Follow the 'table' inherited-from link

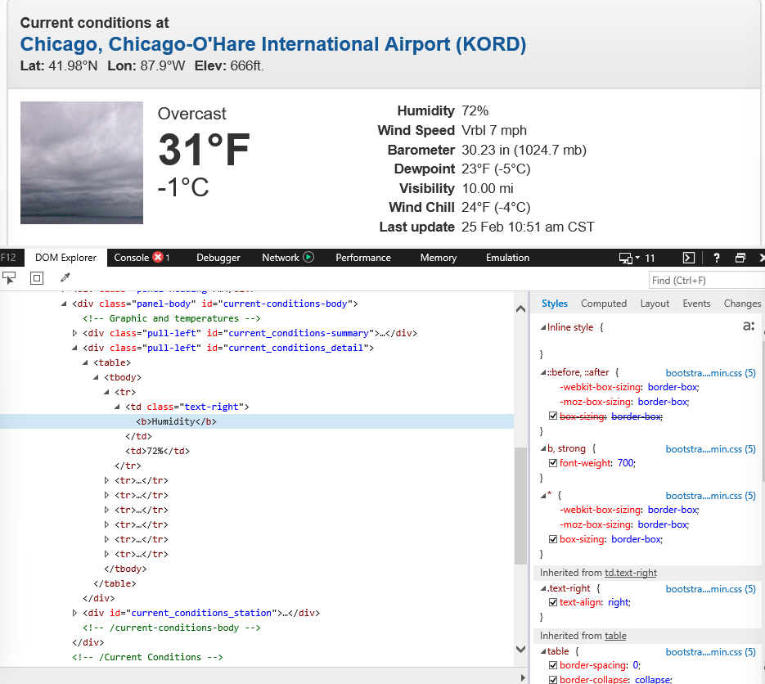615,636
